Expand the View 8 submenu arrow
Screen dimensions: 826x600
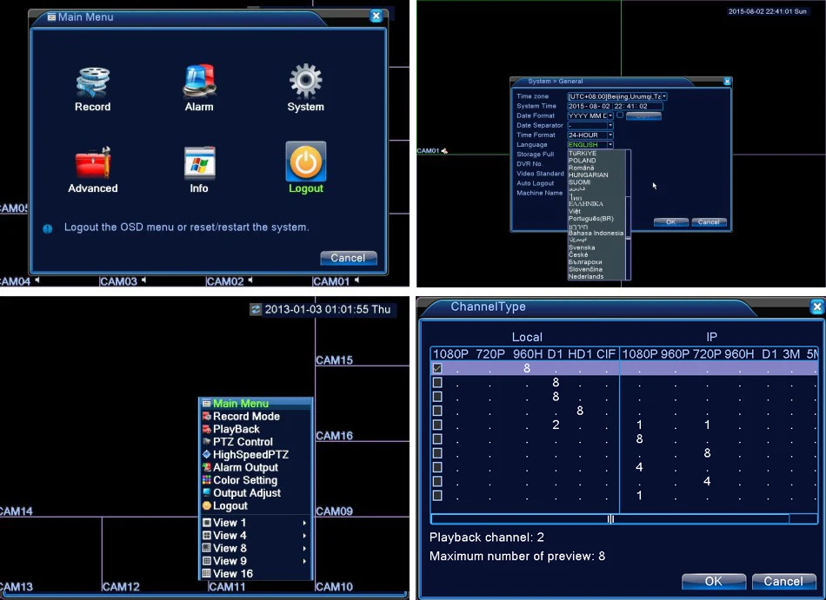tap(304, 549)
